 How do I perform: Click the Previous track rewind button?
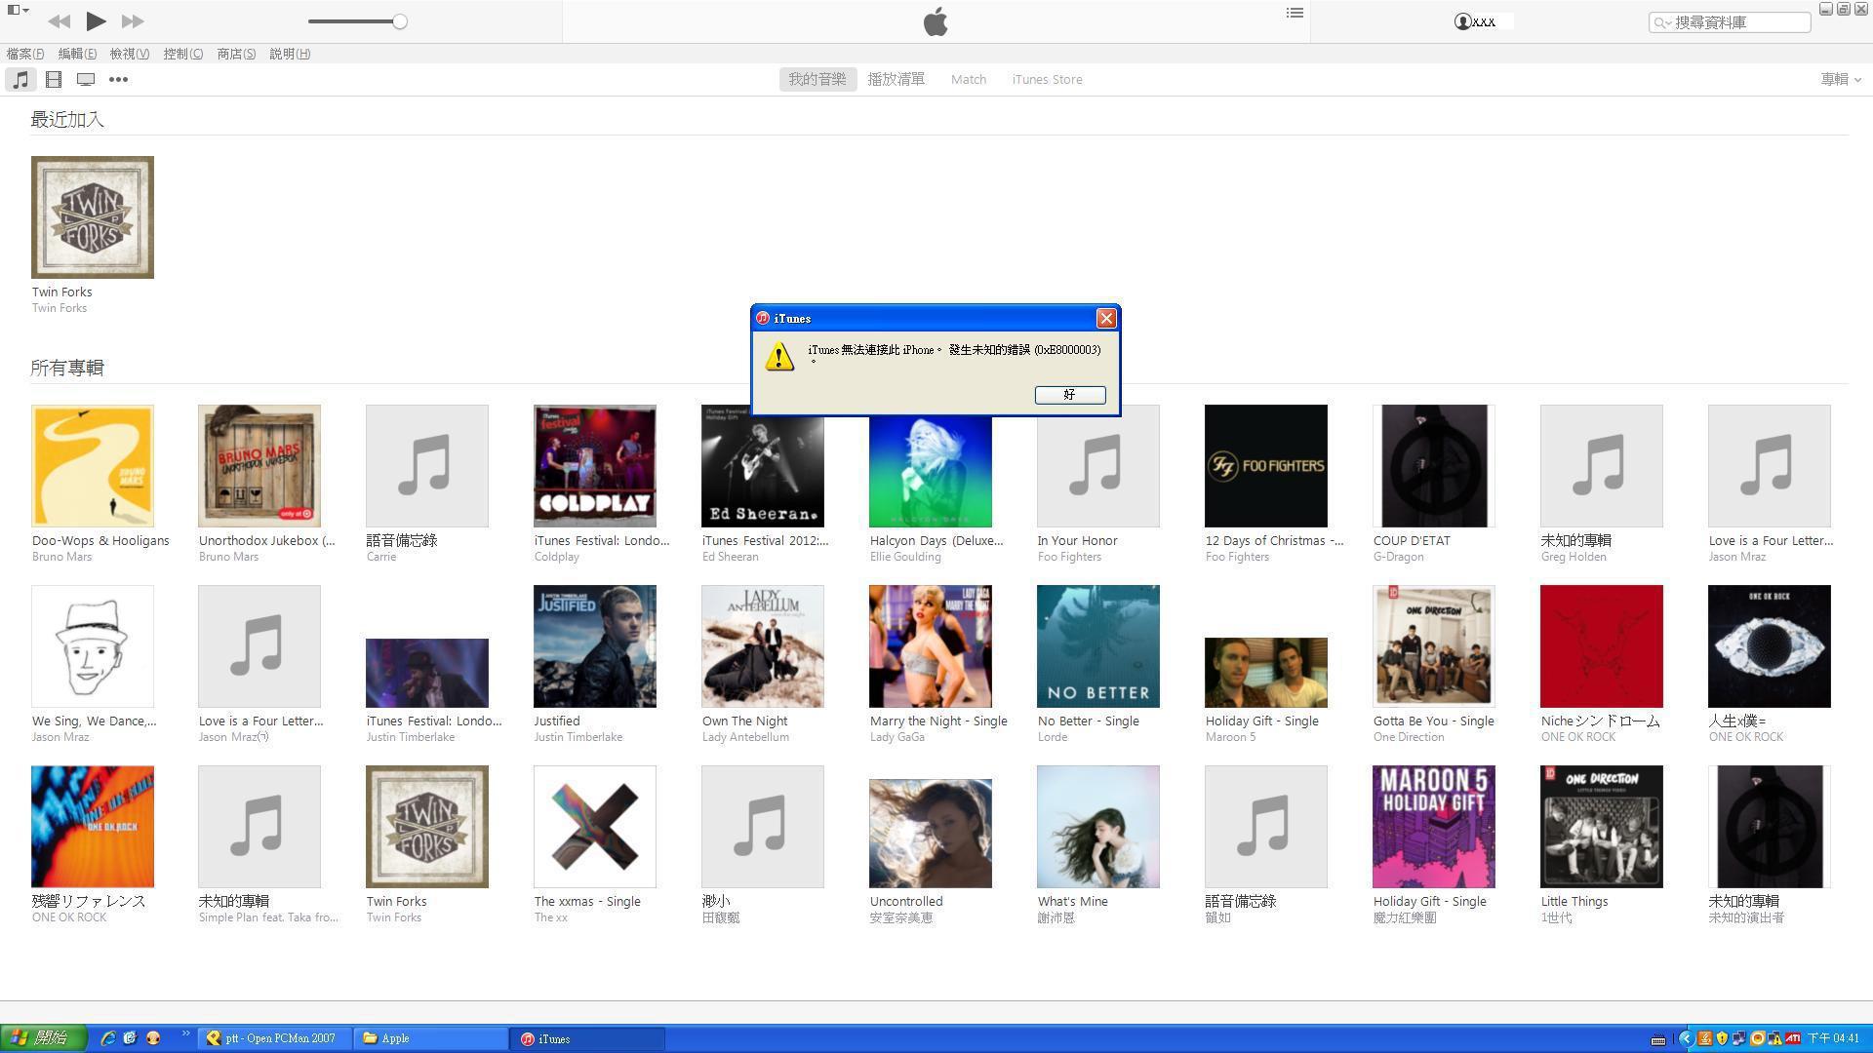[x=59, y=20]
